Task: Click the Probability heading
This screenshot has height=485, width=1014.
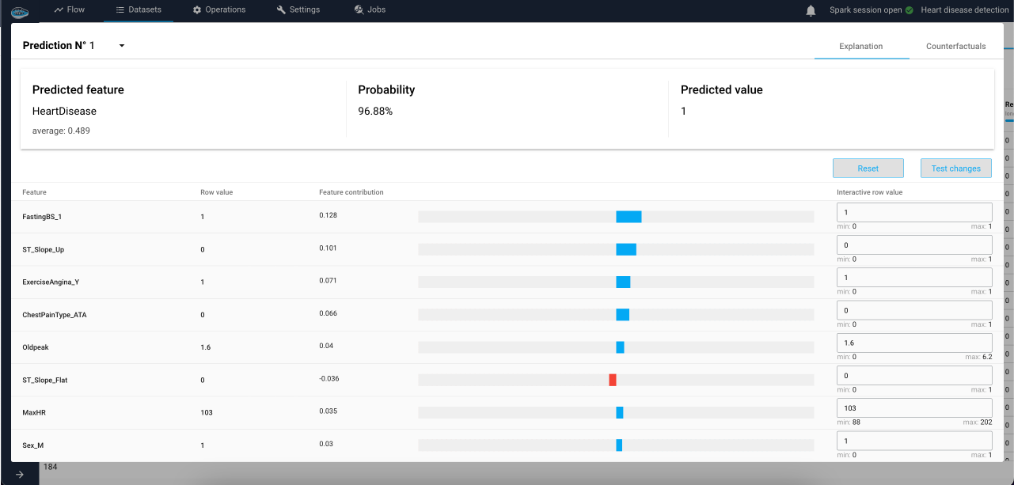Action: 386,90
